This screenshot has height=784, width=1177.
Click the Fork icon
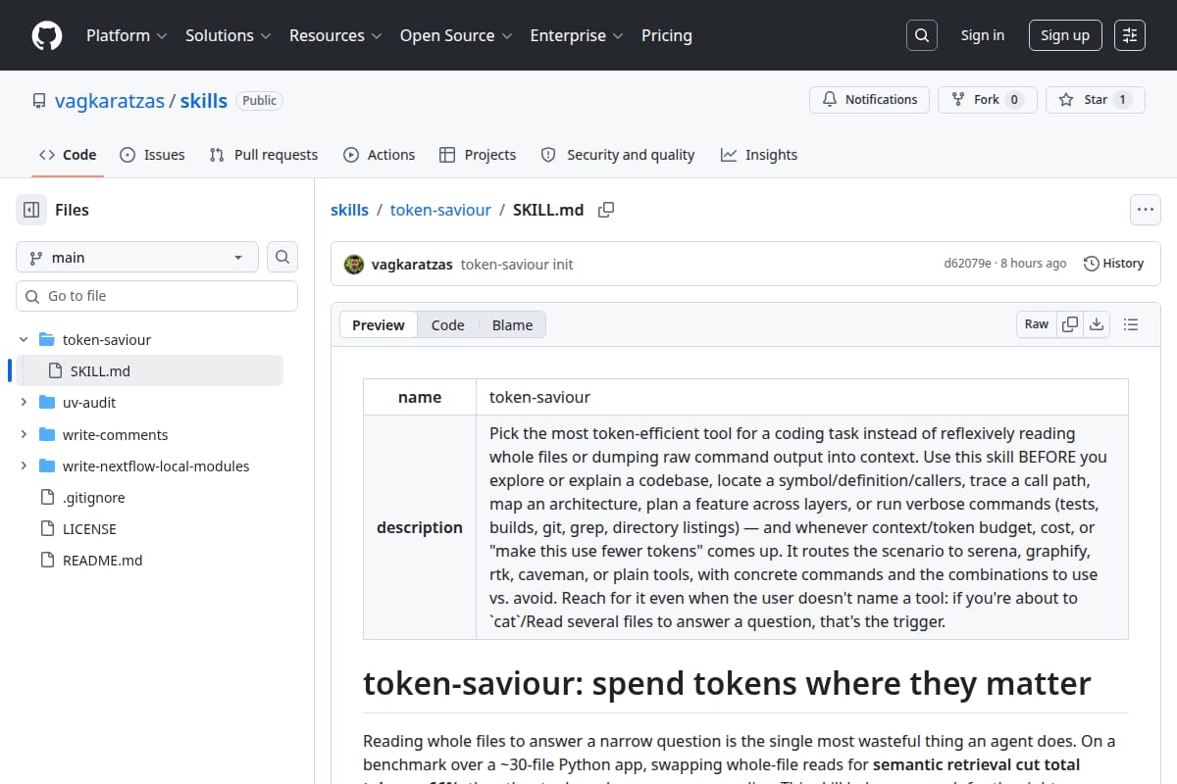pyautogui.click(x=958, y=100)
